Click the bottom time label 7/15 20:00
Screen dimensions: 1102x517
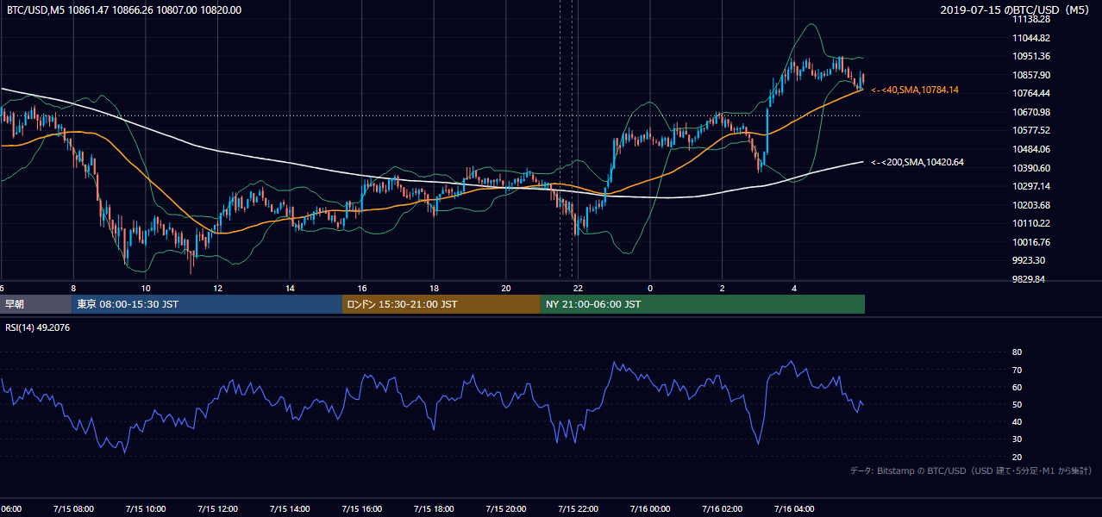(x=505, y=509)
